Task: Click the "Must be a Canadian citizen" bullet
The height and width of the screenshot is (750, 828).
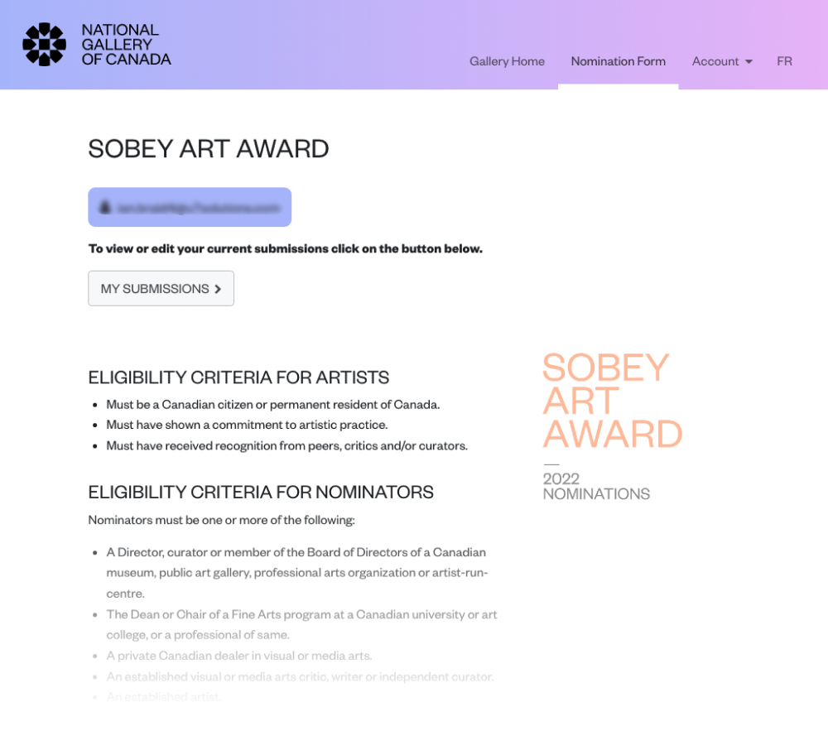Action: click(273, 405)
